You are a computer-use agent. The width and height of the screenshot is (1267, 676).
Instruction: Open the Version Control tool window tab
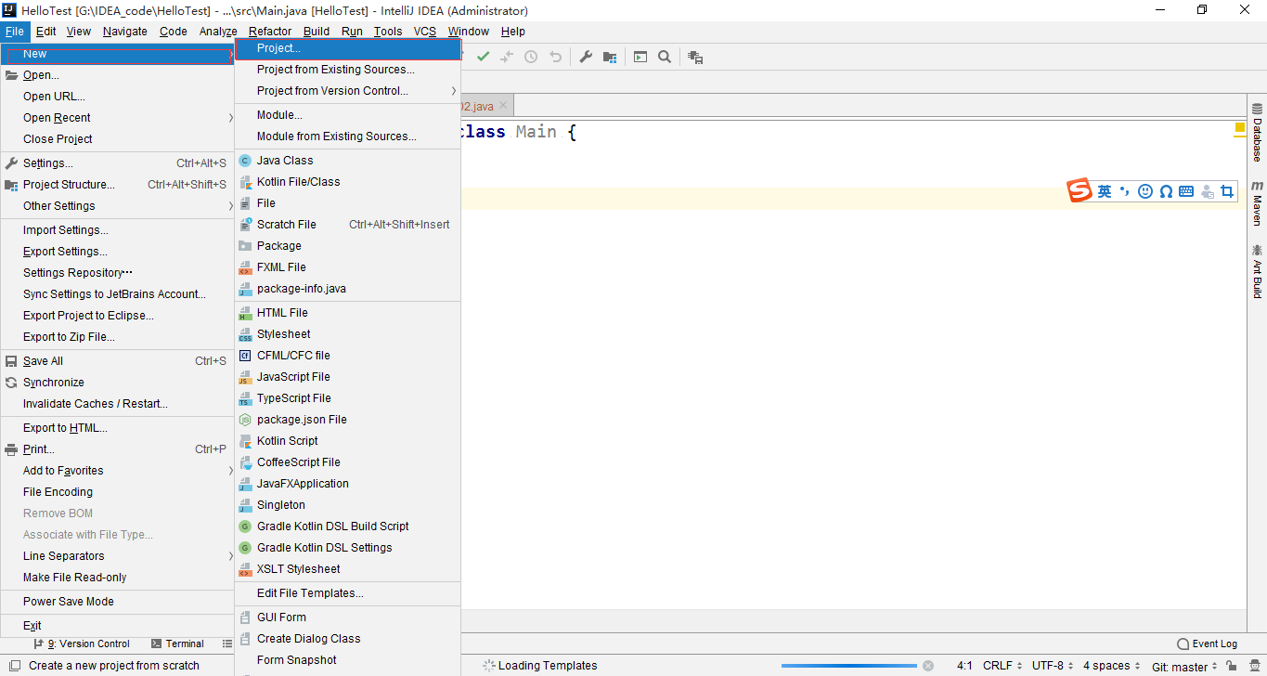coord(82,643)
